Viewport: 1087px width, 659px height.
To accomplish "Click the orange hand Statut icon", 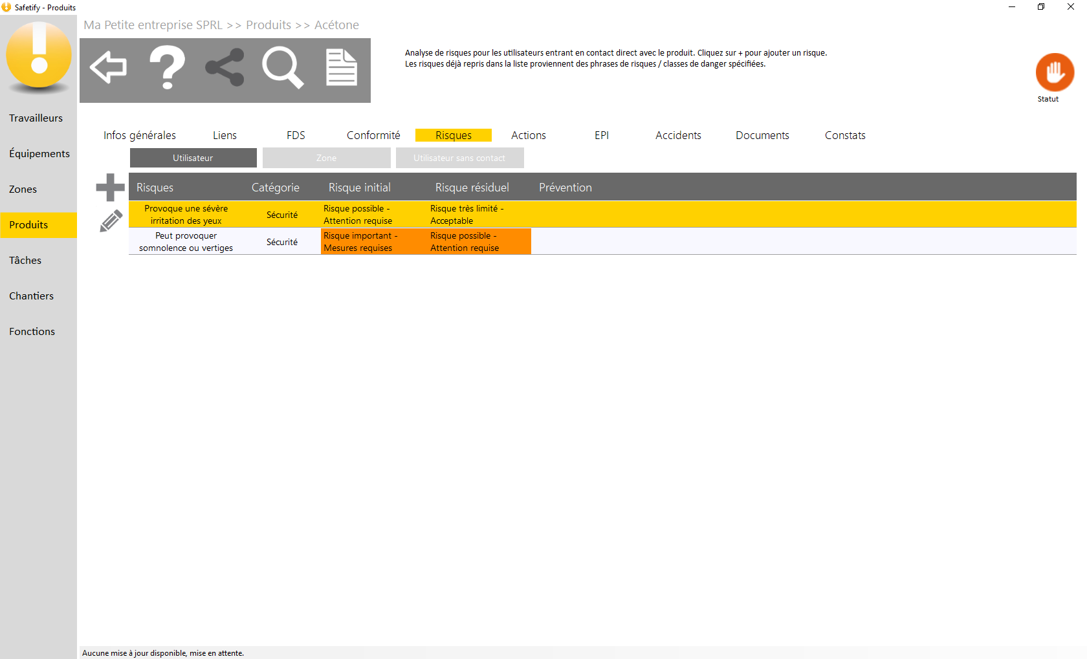I will pos(1054,72).
